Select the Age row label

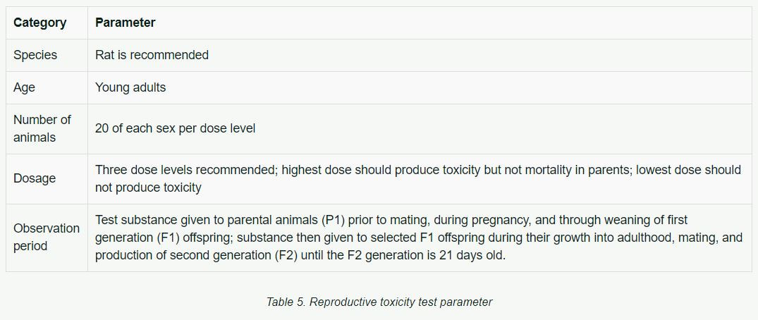[24, 87]
